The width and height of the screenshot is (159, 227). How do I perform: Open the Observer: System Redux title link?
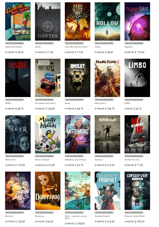pos(135,216)
